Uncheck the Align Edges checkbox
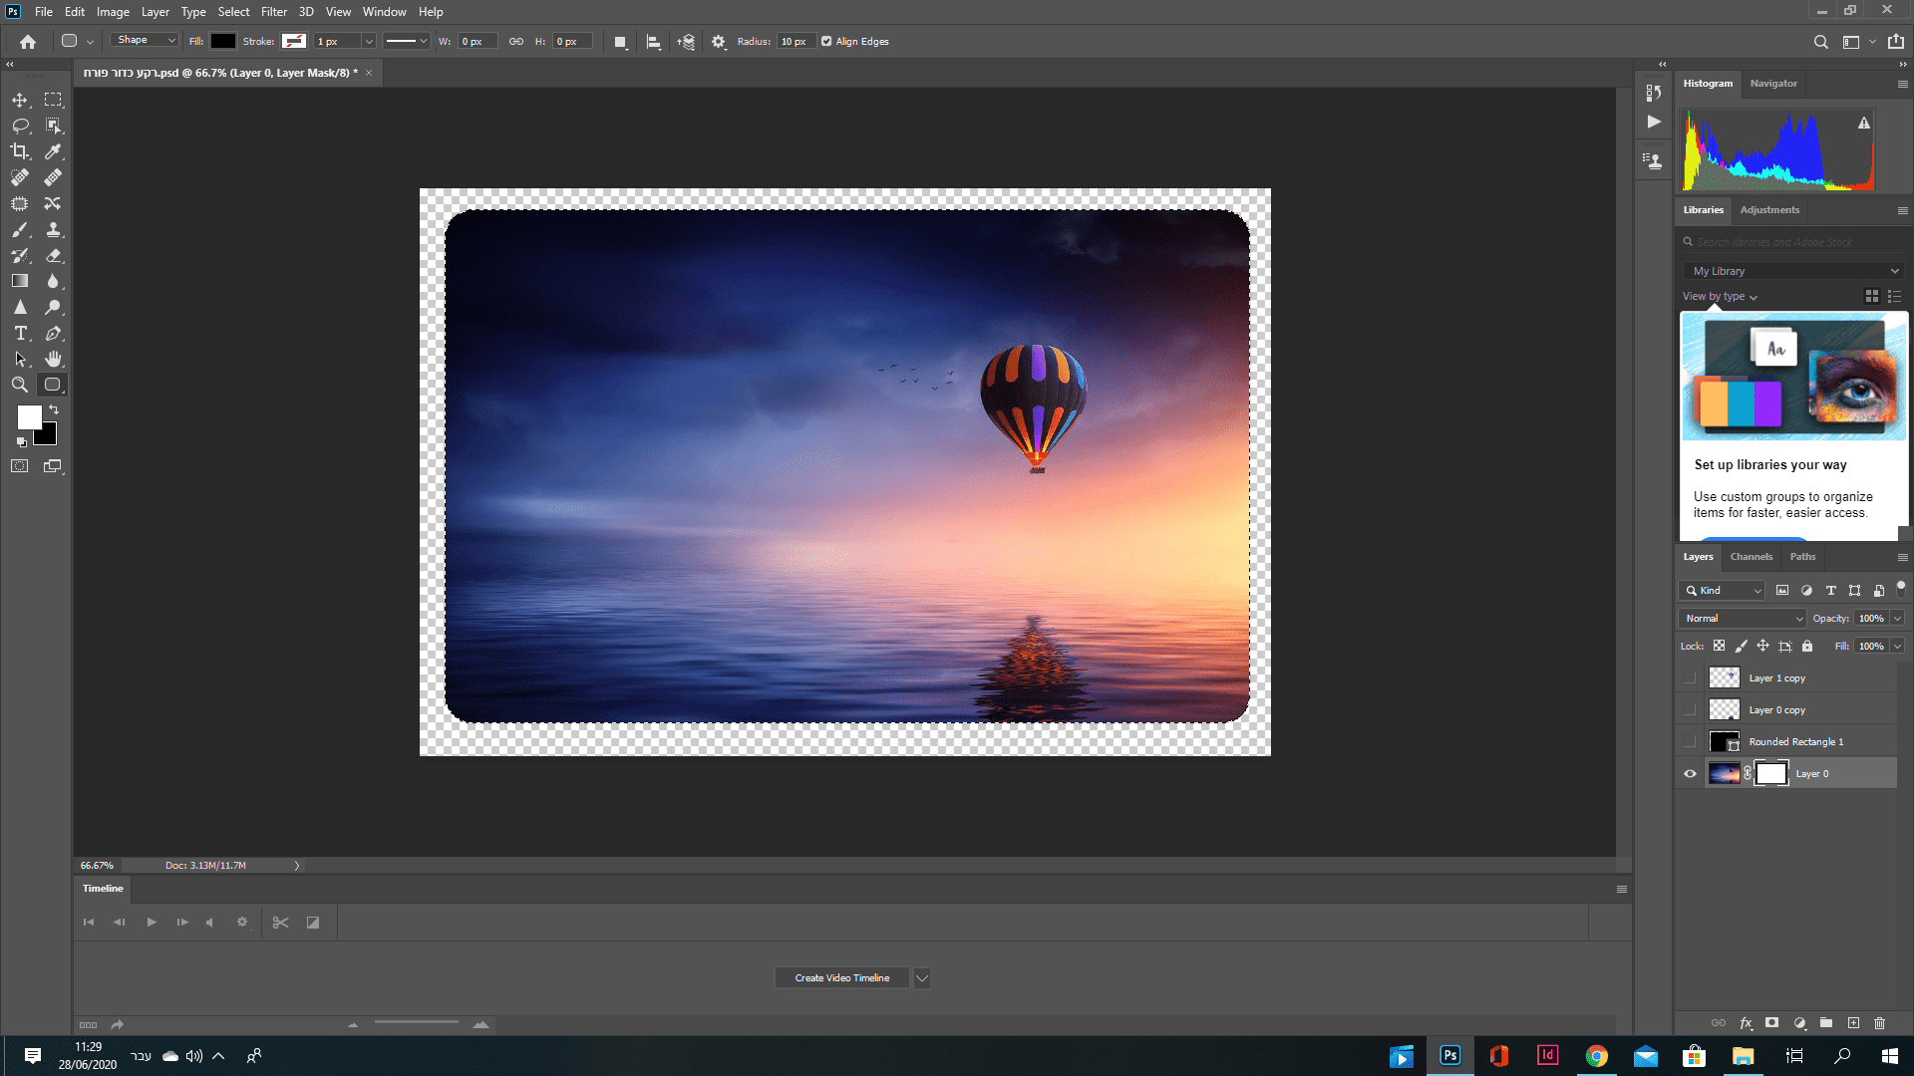 (826, 42)
